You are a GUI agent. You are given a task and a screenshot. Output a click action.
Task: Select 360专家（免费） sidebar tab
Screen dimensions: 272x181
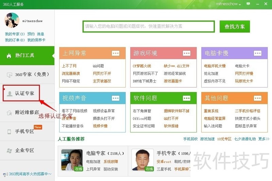pos(27,75)
